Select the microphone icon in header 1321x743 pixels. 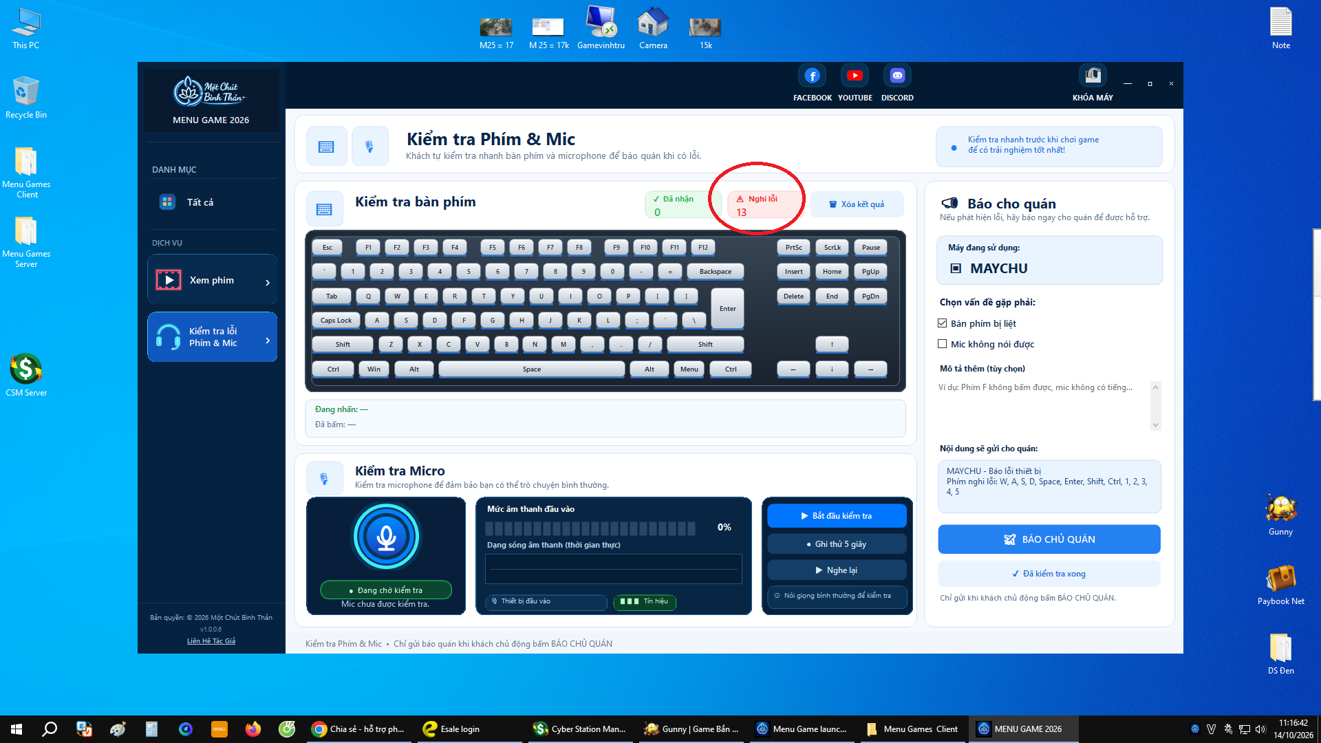tap(369, 147)
